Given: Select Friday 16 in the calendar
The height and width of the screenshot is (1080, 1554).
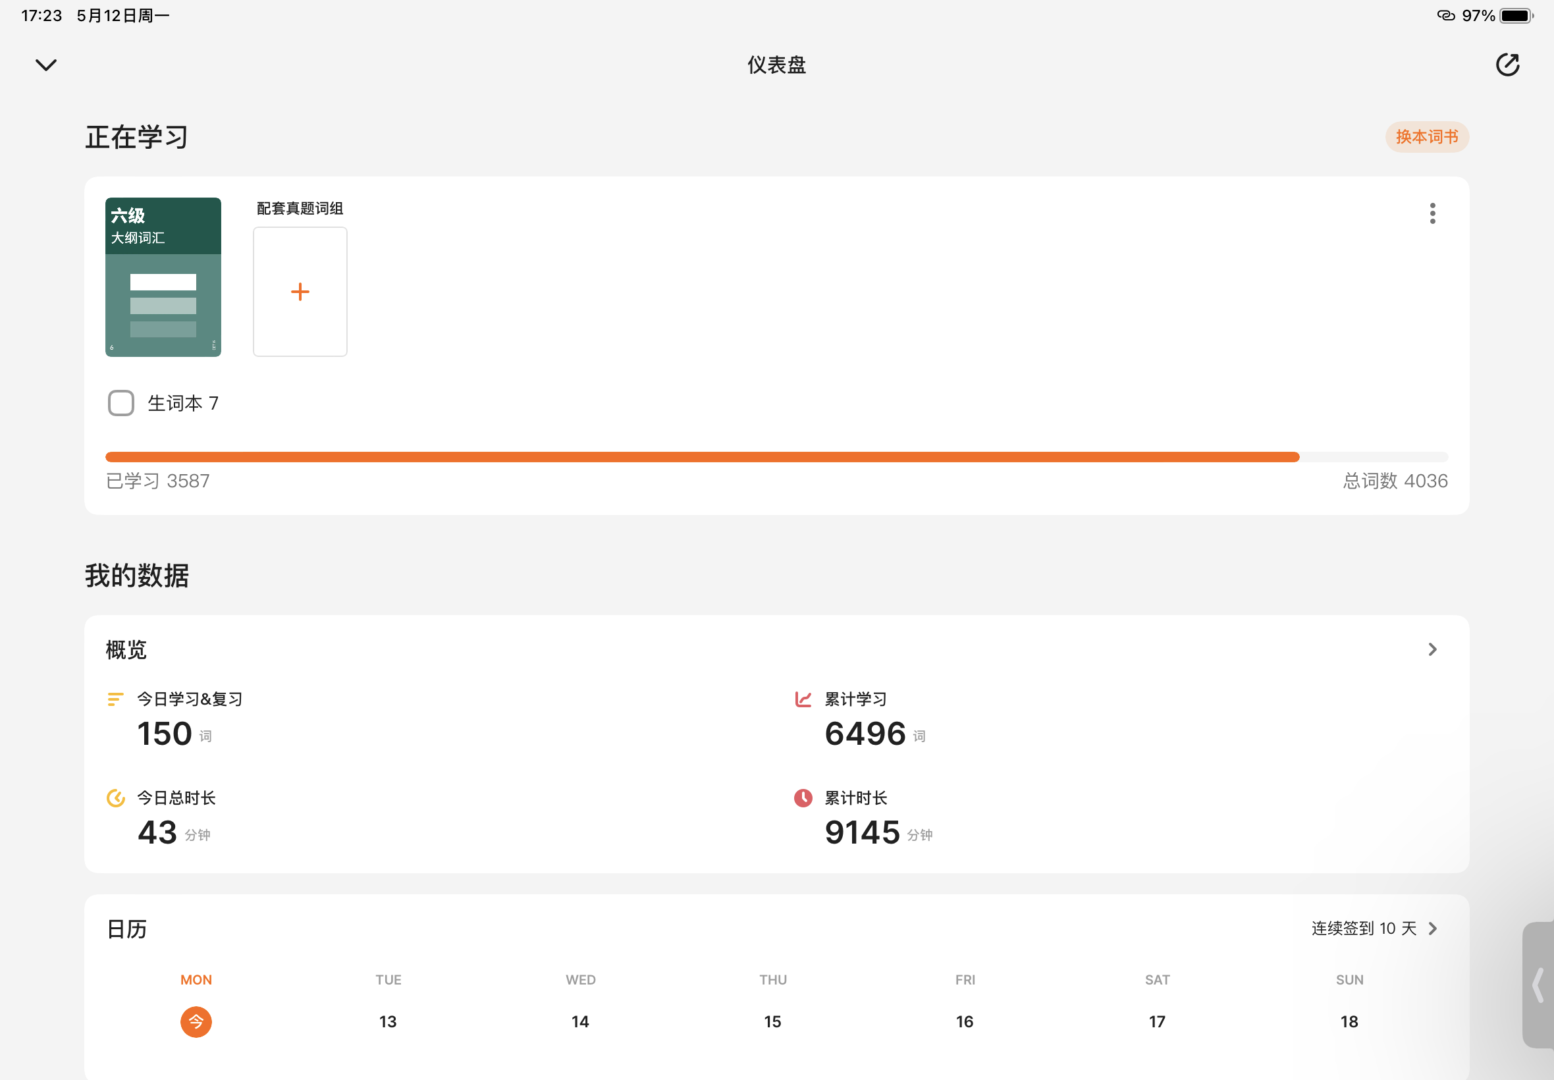Looking at the screenshot, I should click(x=964, y=1021).
